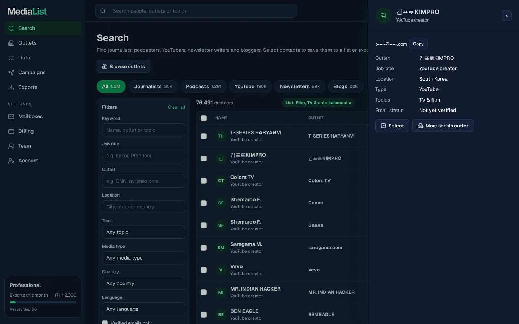Open the Any media type dropdown
Screen dimensions: 519x324
pos(143,258)
